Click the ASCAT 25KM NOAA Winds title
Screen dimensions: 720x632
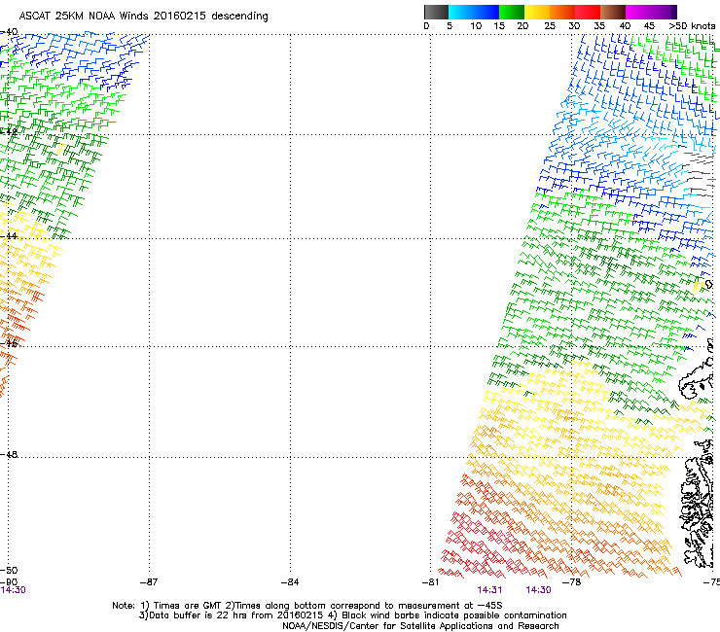coord(143,16)
